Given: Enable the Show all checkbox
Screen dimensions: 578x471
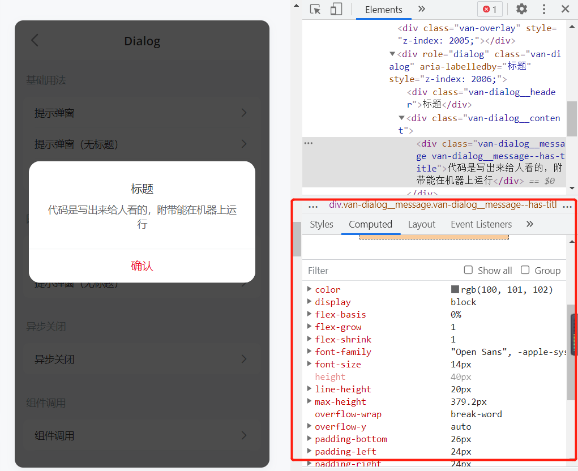Looking at the screenshot, I should click(468, 270).
